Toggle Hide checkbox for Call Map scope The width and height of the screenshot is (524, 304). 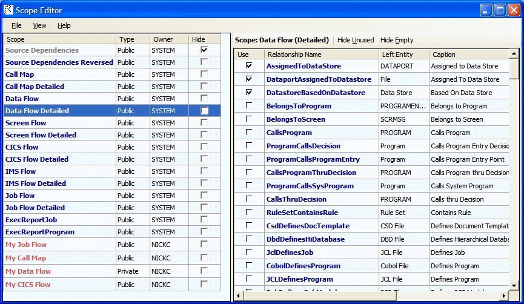[204, 74]
